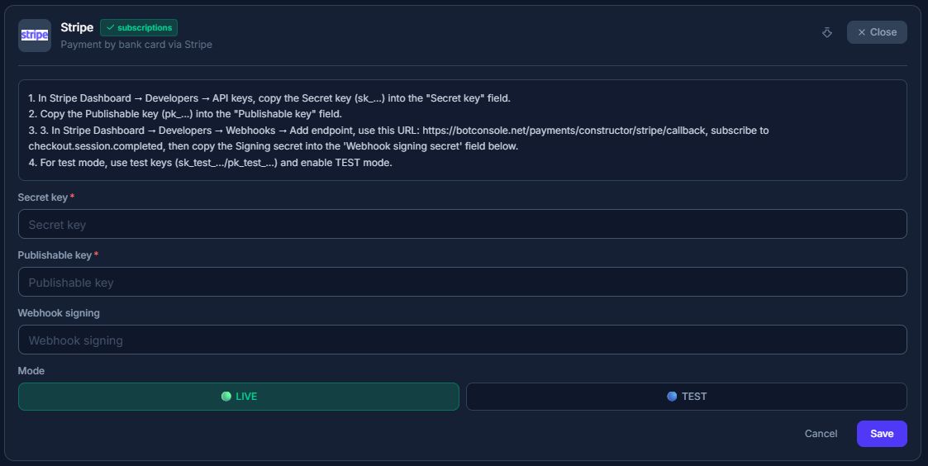Click 'Payment by bank card via Stripe' subtitle

136,45
